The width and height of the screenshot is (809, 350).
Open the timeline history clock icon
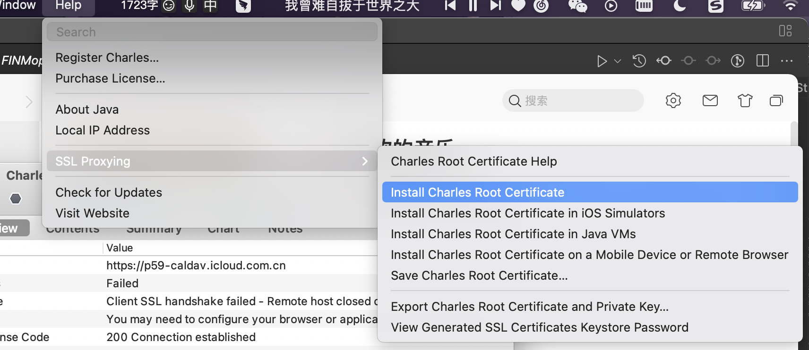[x=639, y=61]
